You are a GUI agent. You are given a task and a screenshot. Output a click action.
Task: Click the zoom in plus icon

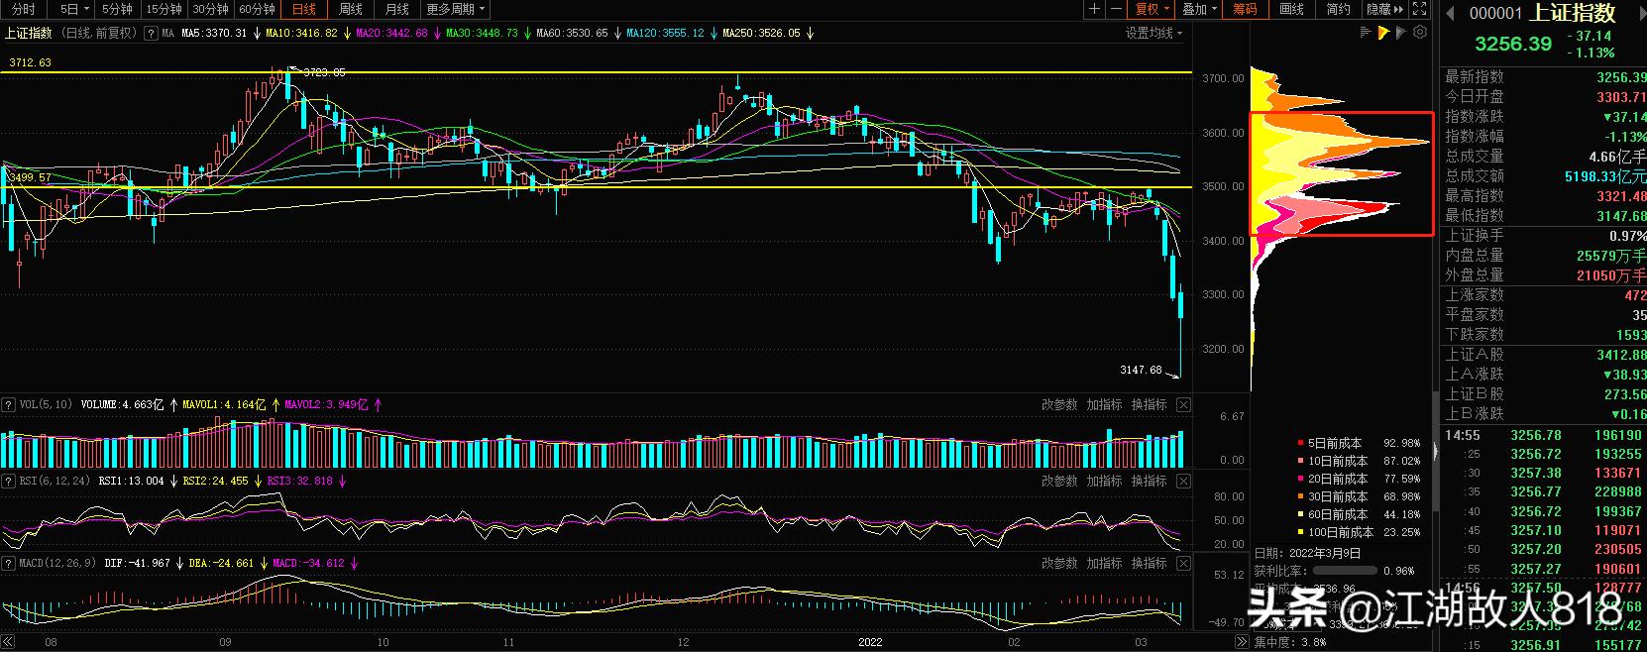tap(1094, 9)
